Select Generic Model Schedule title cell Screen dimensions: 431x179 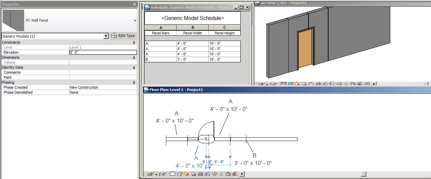[193, 18]
